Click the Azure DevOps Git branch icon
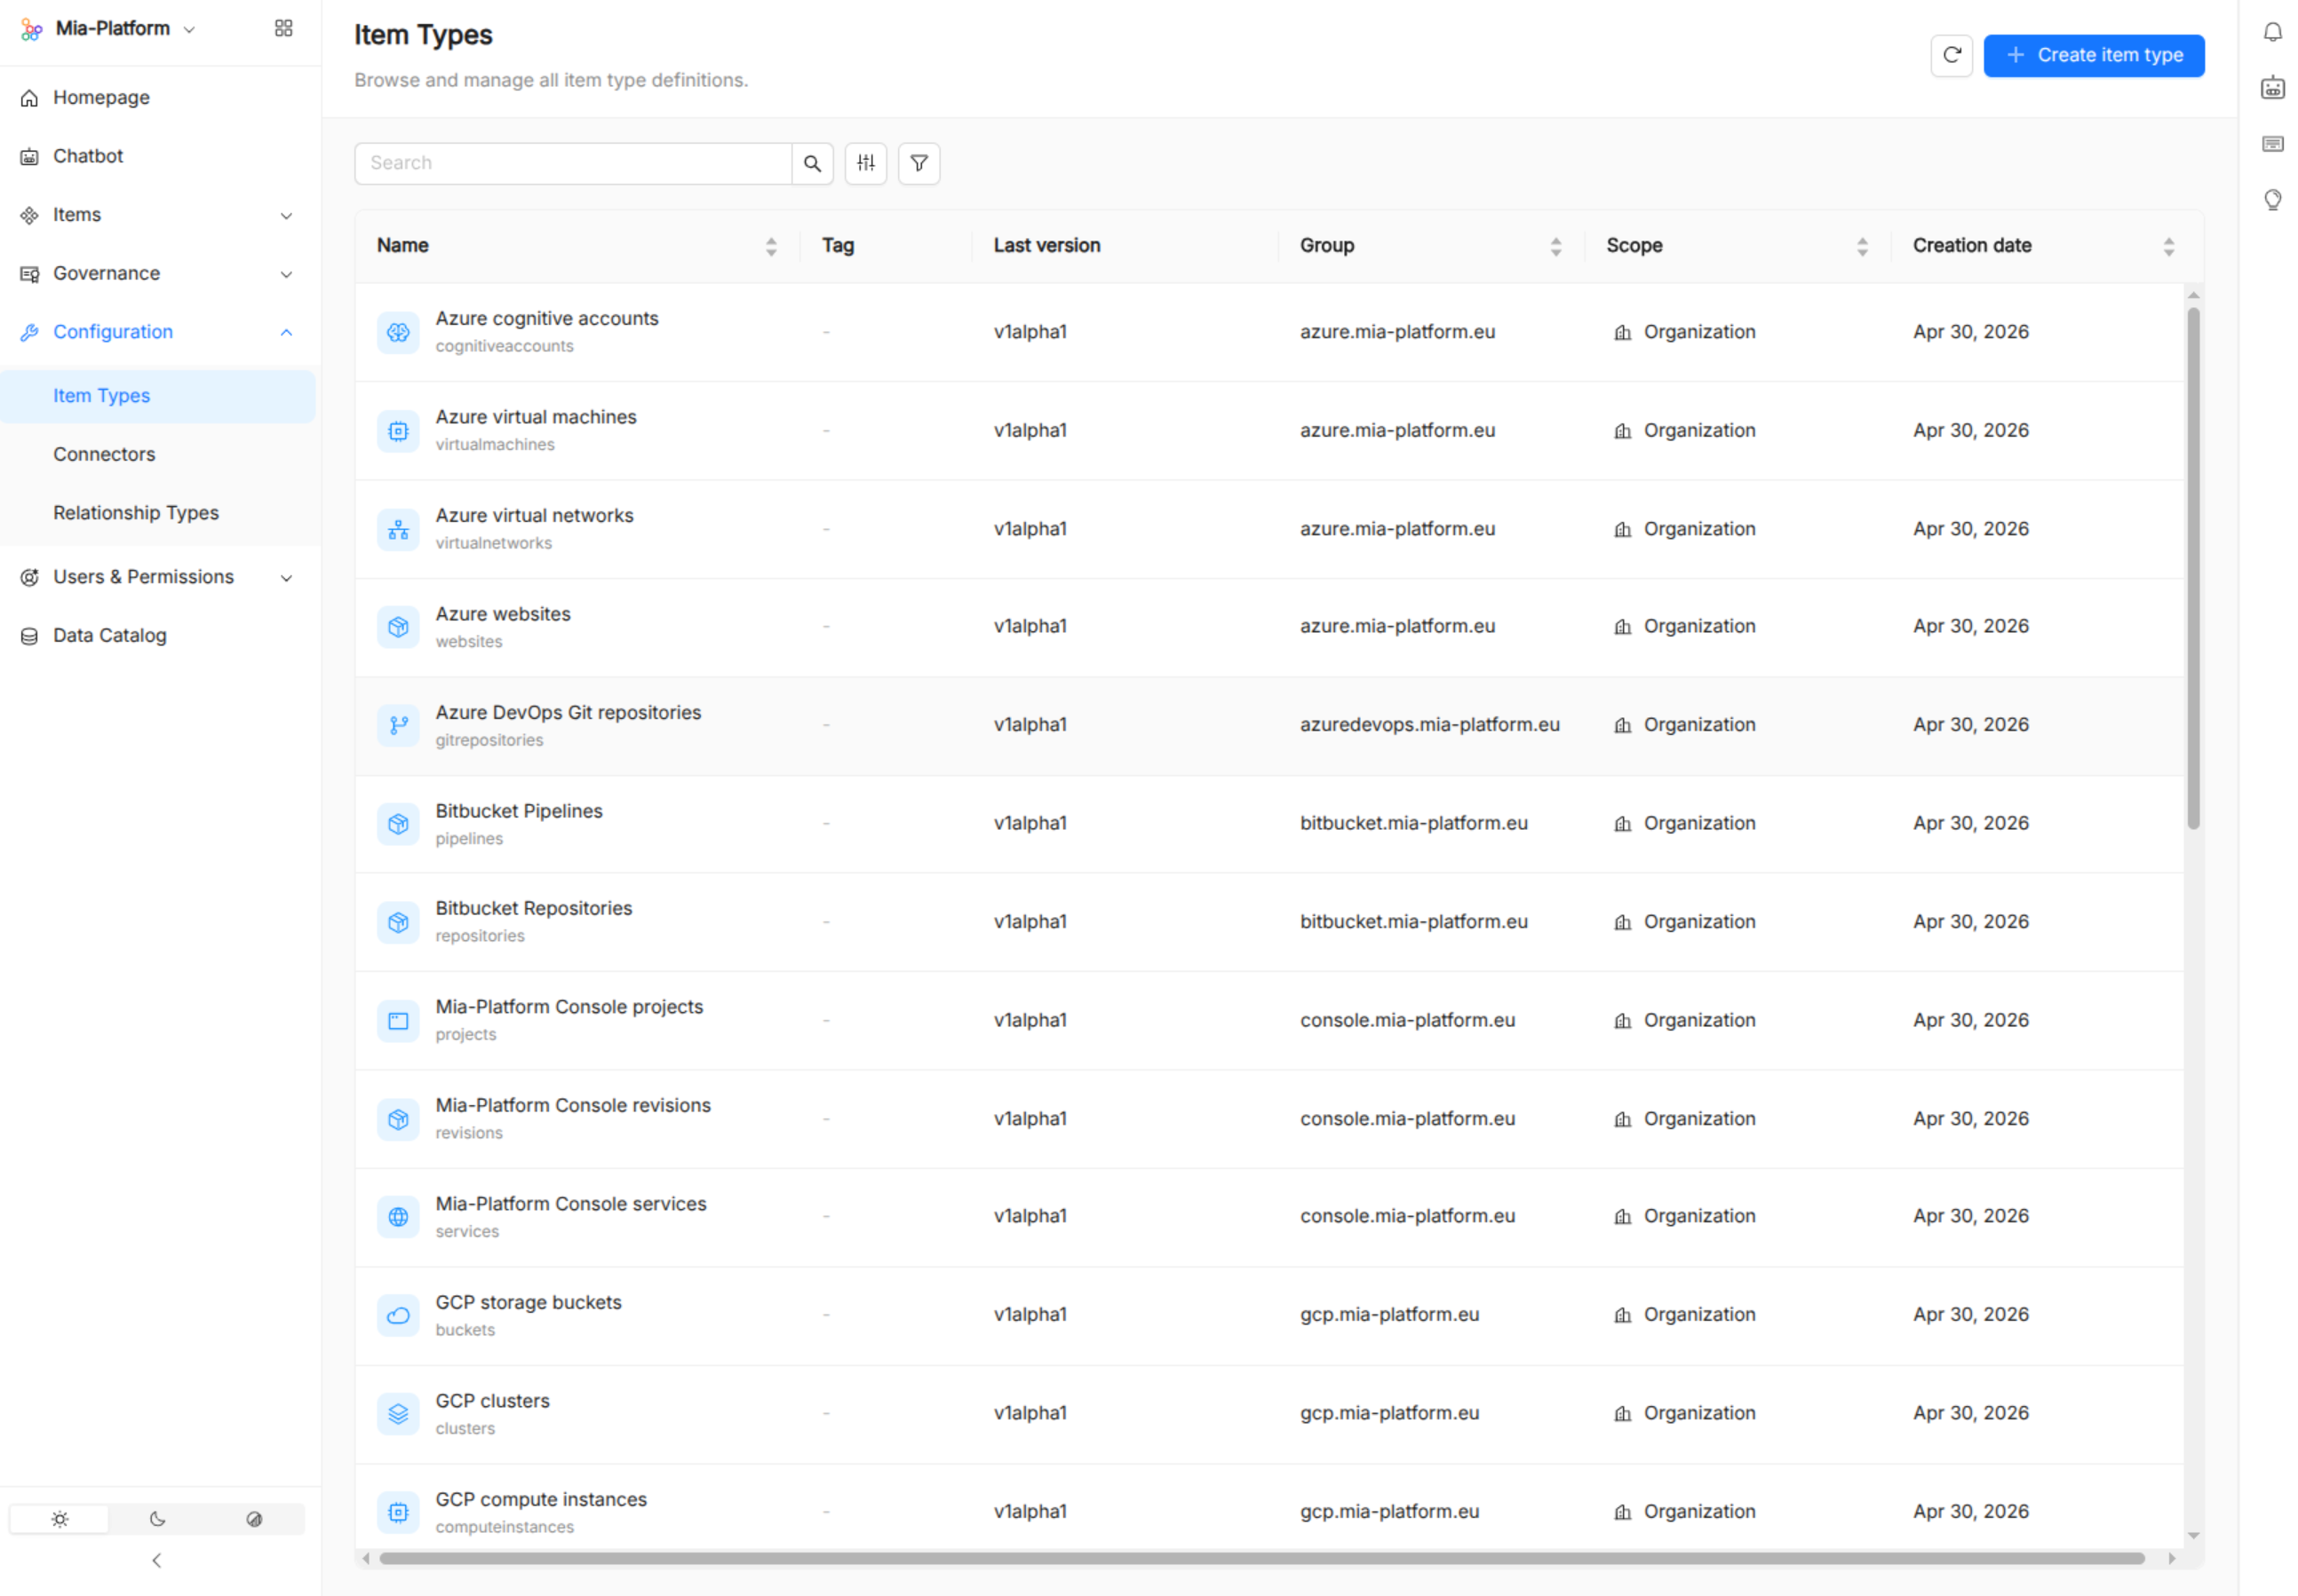 click(398, 725)
